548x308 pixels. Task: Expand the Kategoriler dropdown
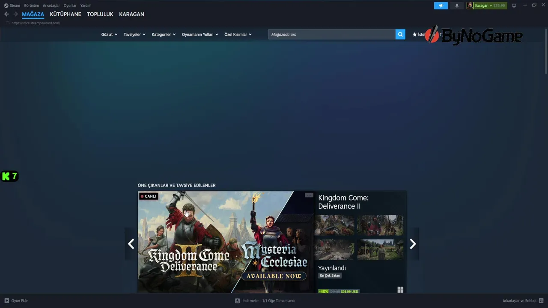point(164,34)
